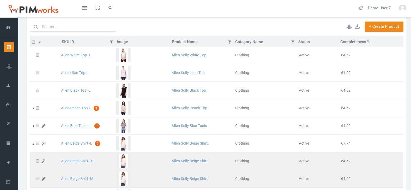
Task: Expand variants of Allen Blue Tunic -L
Action: pyautogui.click(x=33, y=126)
